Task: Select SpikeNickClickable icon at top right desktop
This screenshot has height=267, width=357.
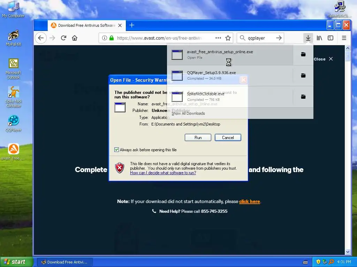Action: pos(340,9)
